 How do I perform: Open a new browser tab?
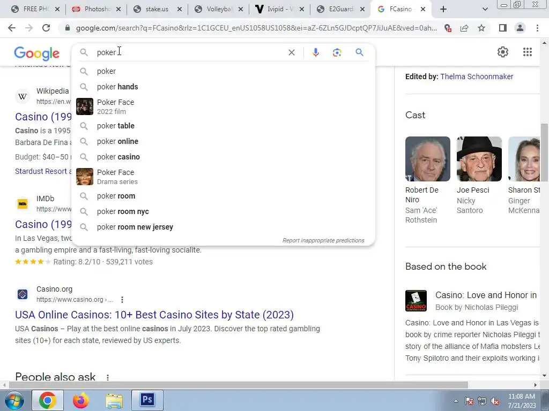(x=443, y=9)
